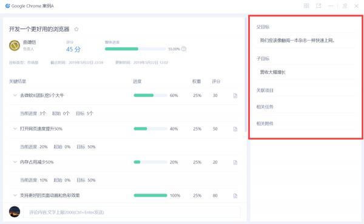The width and height of the screenshot is (364, 224).
Task: Click the member/user icon in header
Action: (x=345, y=6)
